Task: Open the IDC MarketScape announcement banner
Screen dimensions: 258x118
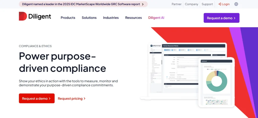Action: pyautogui.click(x=83, y=4)
